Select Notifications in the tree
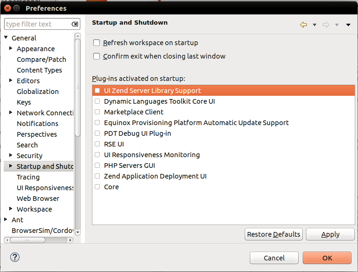Screen dimensions: 358x272 tap(38, 124)
